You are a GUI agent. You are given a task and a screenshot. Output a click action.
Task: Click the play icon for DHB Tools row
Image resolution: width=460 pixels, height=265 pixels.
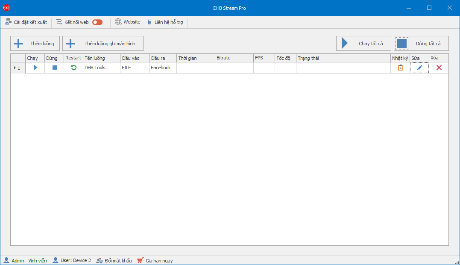pos(35,68)
